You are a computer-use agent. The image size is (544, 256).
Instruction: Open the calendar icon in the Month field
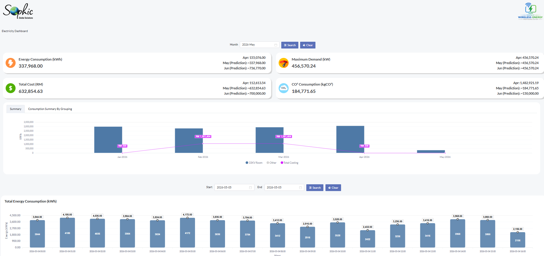point(276,45)
